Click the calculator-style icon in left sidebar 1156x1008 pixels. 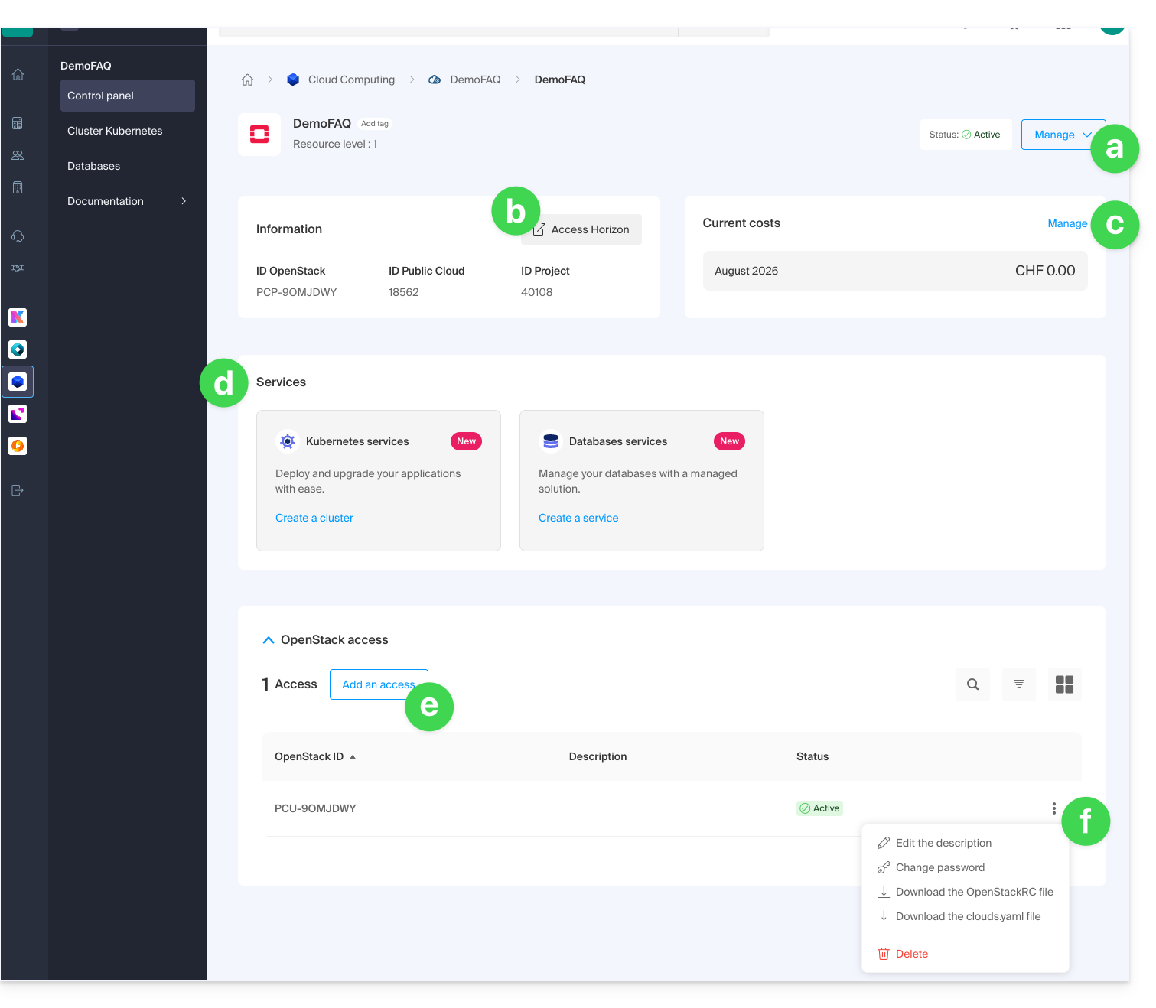point(18,123)
